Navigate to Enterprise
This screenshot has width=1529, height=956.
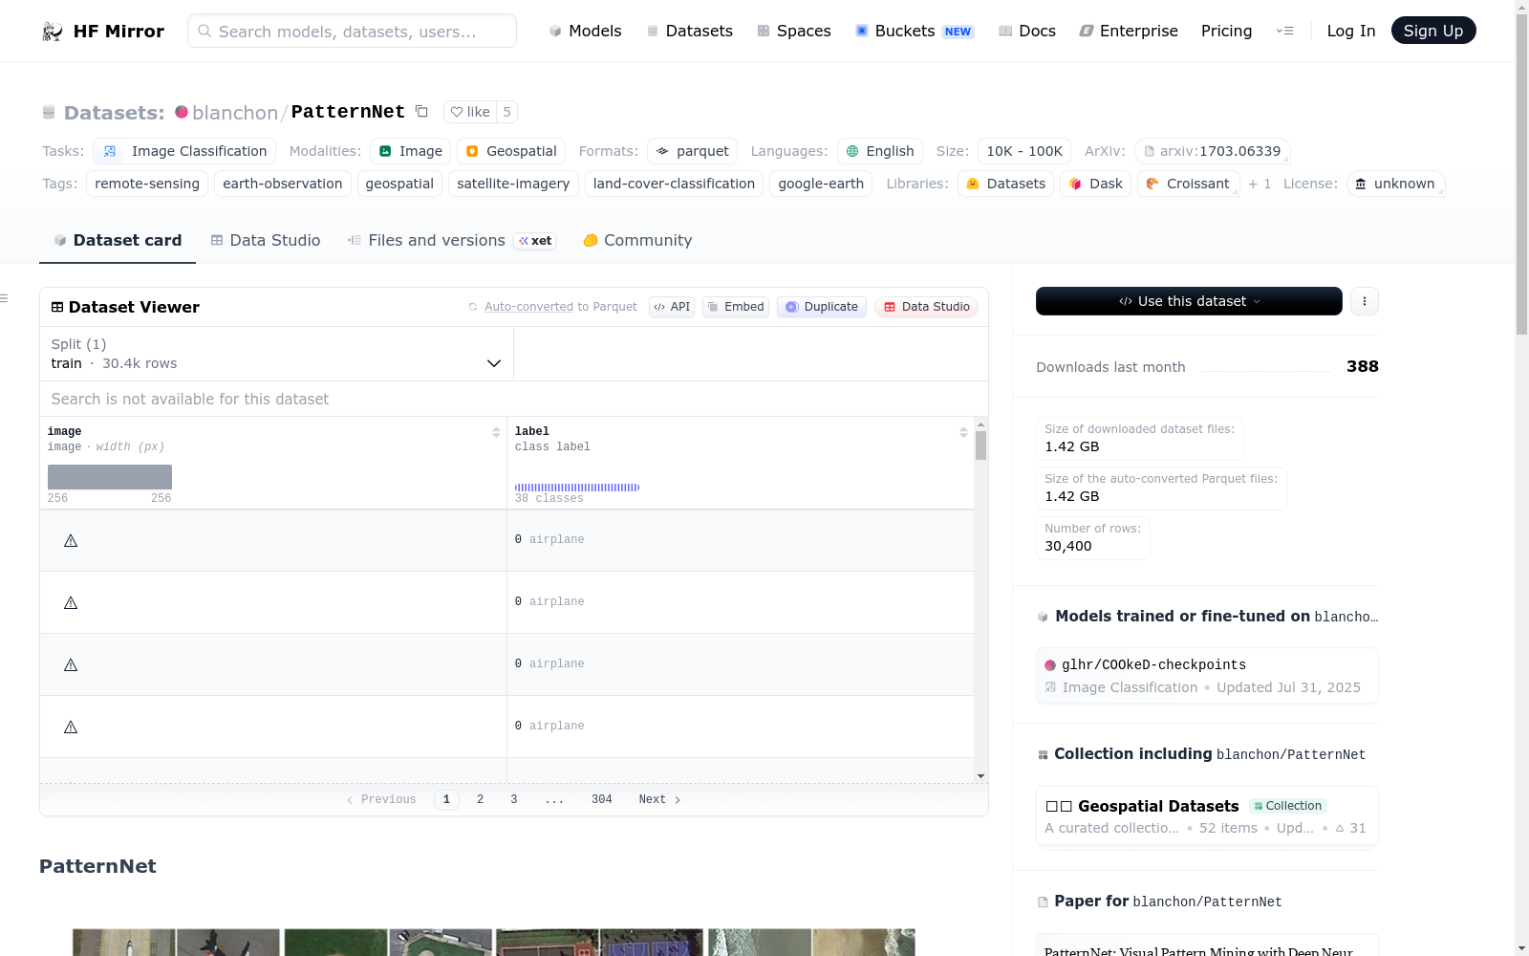click(1129, 31)
